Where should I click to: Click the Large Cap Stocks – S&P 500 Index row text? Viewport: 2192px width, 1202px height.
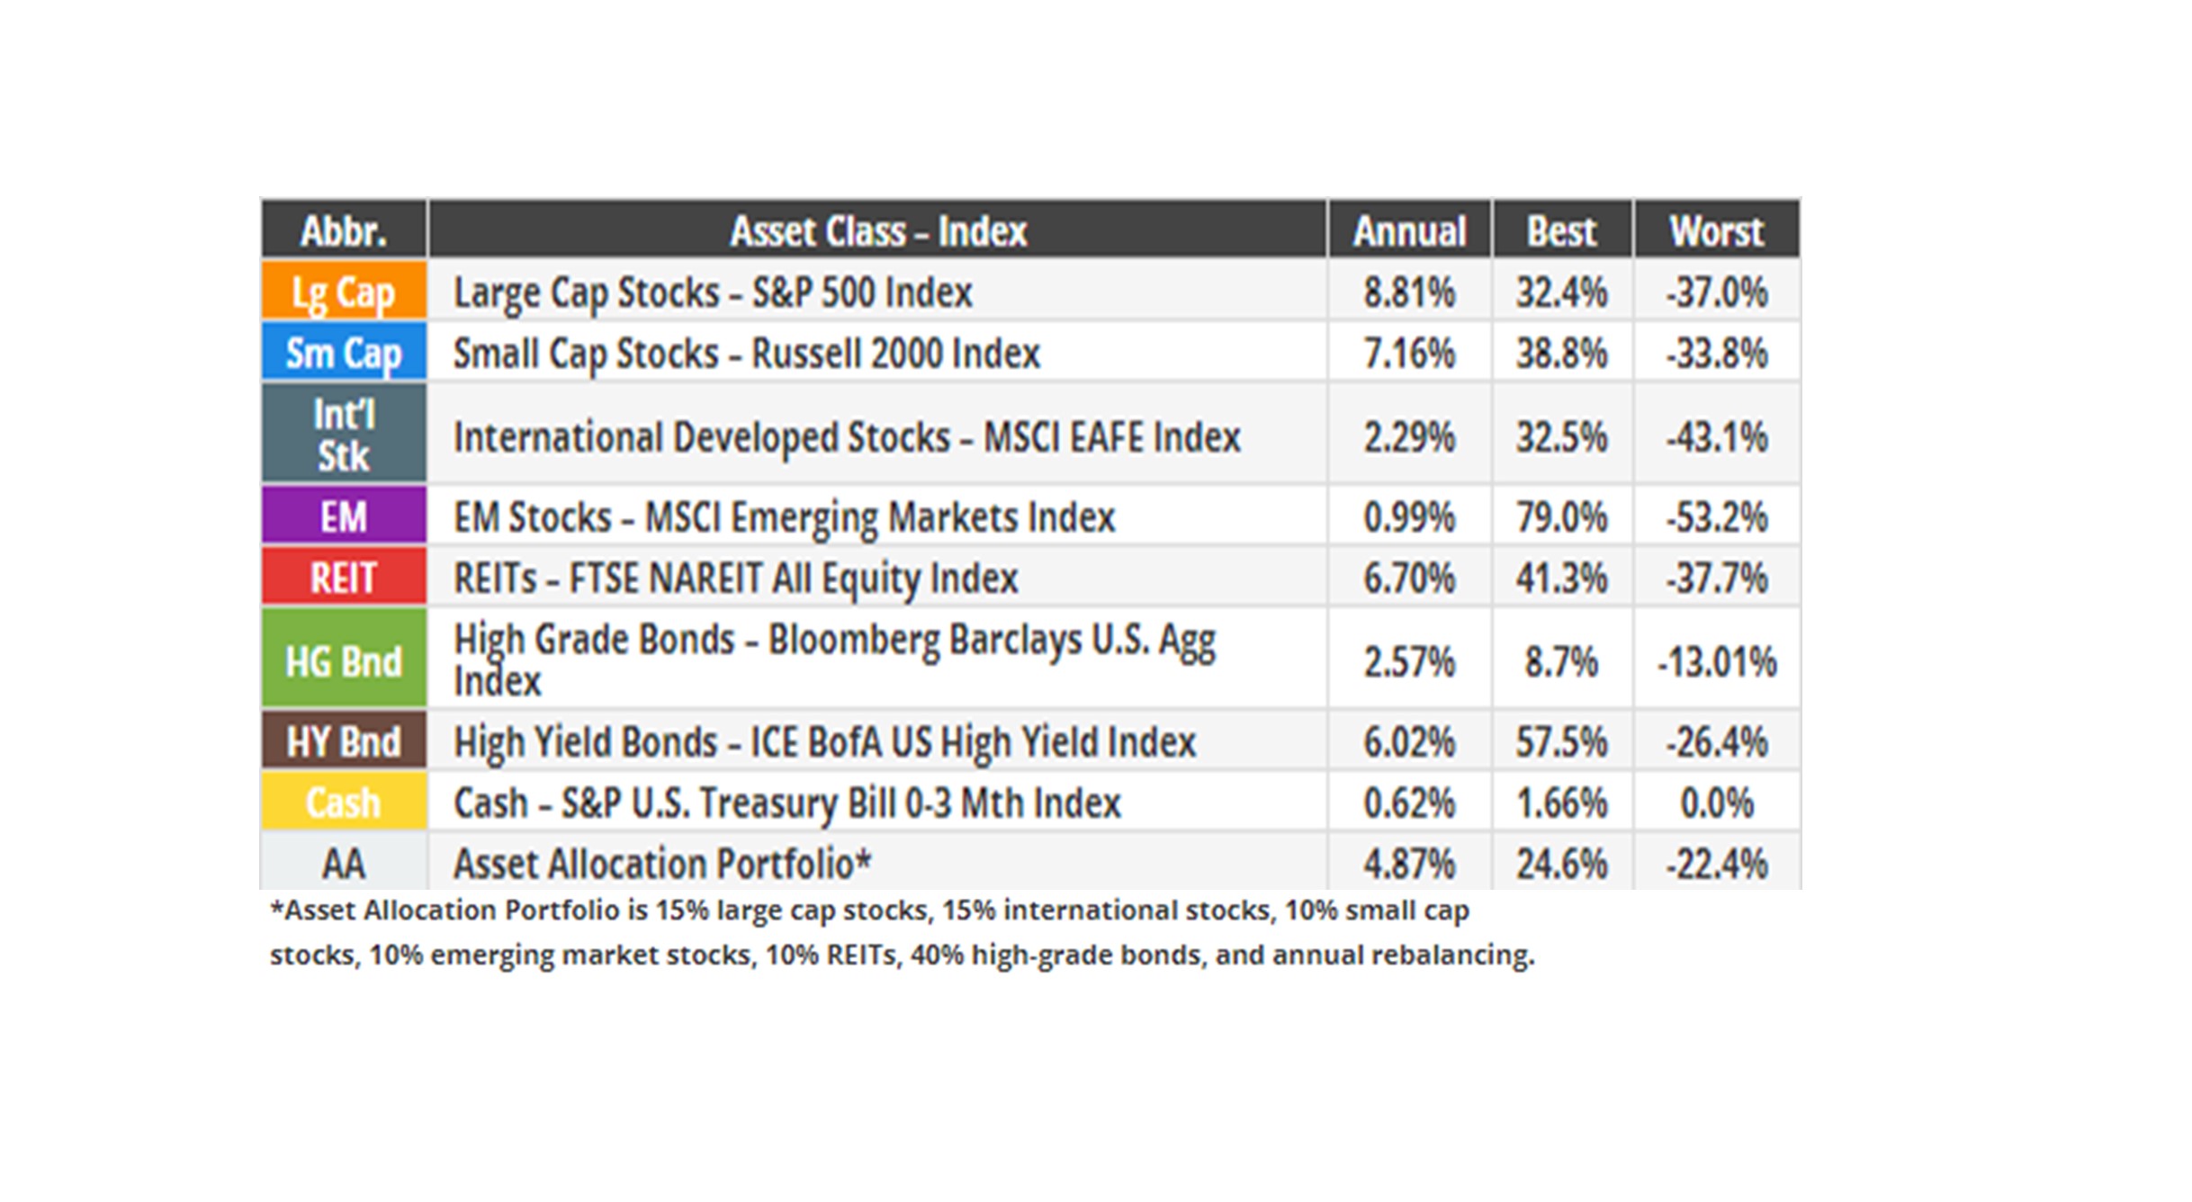[x=713, y=292]
